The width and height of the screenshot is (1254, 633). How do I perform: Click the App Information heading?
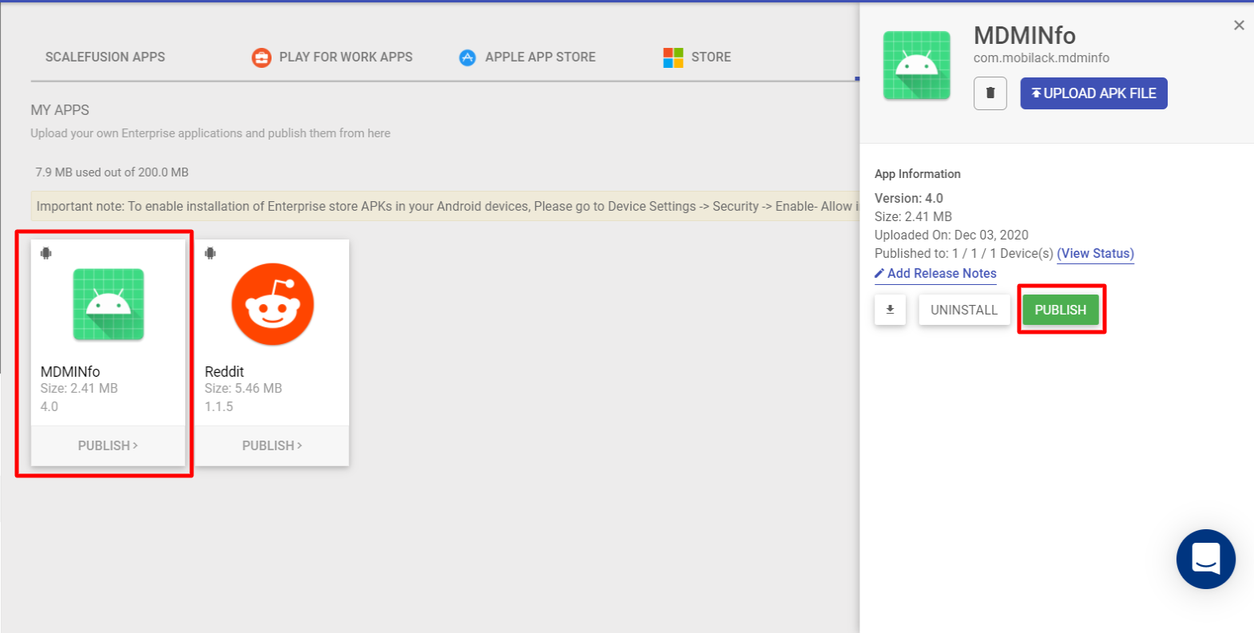pos(918,174)
